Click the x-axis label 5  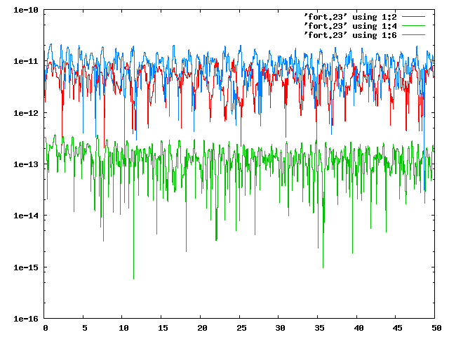pyautogui.click(x=84, y=328)
